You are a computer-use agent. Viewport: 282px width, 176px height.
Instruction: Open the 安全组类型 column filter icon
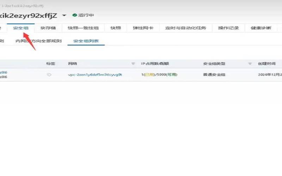pyautogui.click(x=250, y=64)
